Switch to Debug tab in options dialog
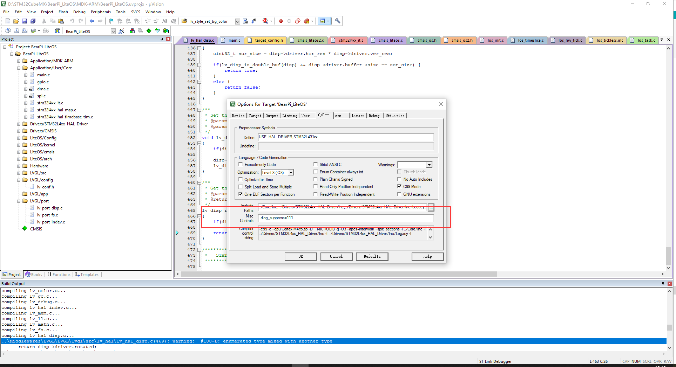Viewport: 676px width, 367px height. point(374,116)
